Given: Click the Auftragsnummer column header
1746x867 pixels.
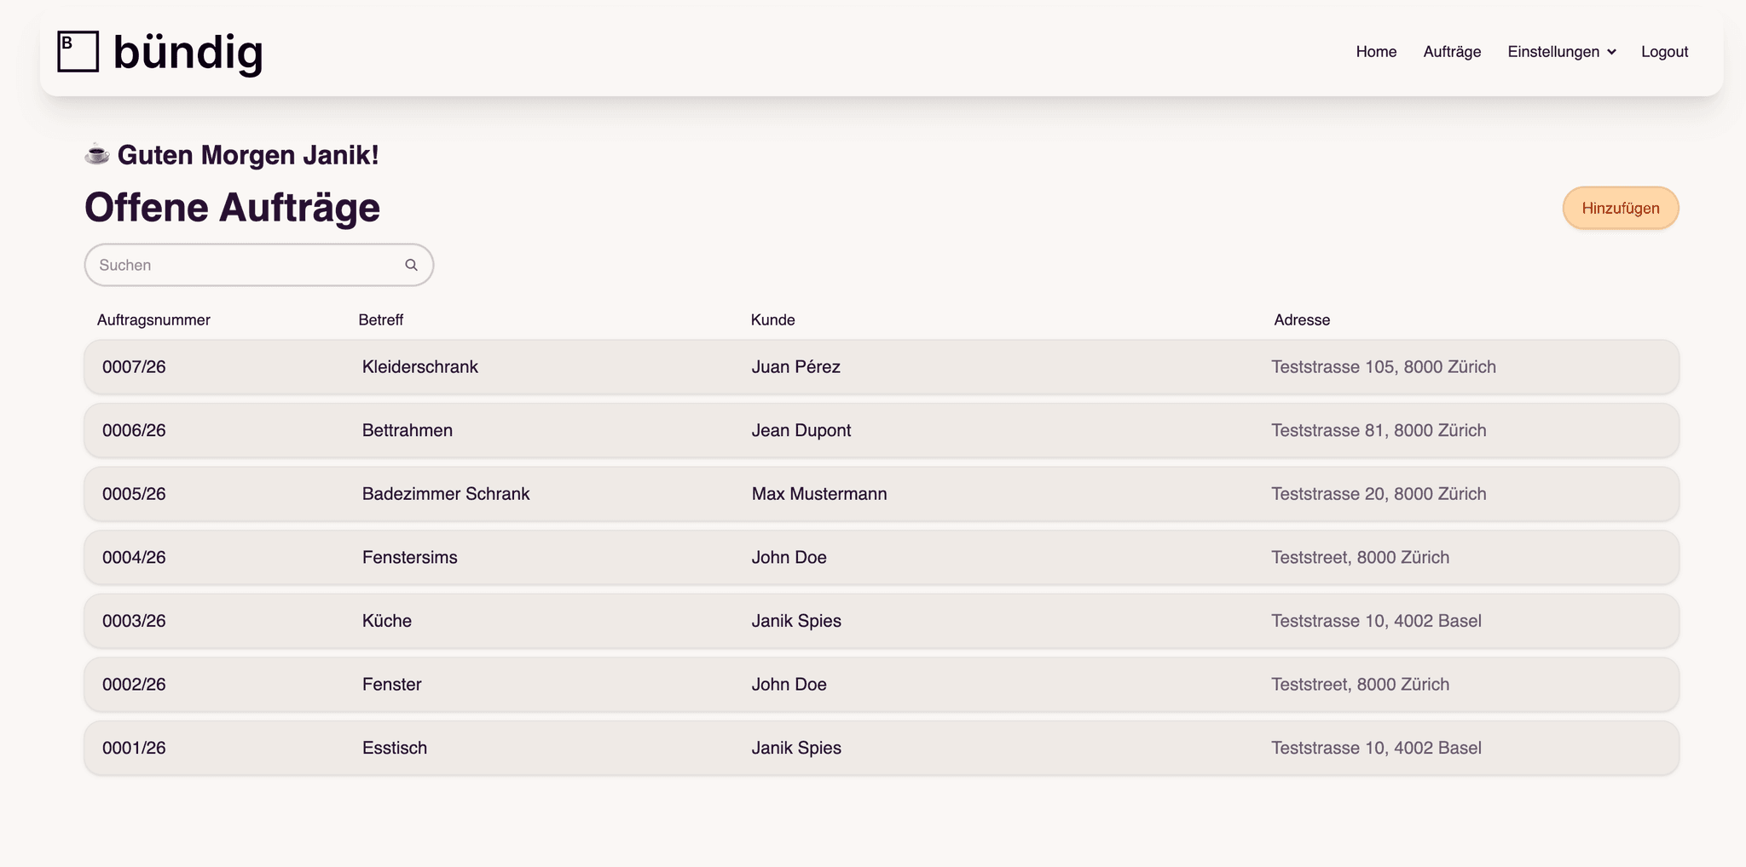Looking at the screenshot, I should point(153,320).
